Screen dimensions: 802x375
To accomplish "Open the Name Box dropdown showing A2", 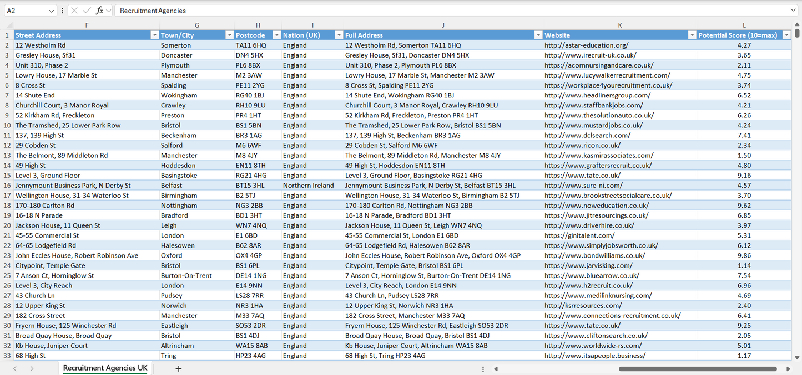I will 51,10.
